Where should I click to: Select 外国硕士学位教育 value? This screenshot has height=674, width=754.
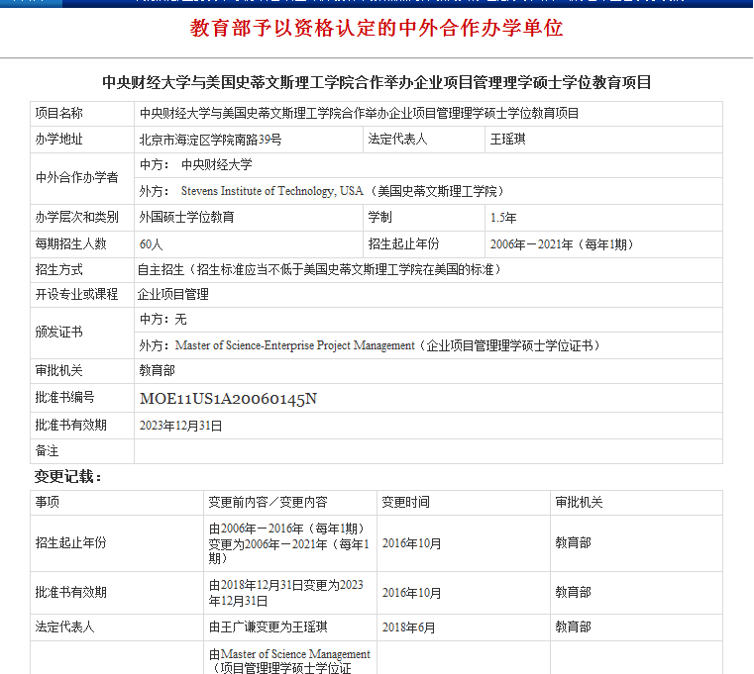(x=186, y=217)
